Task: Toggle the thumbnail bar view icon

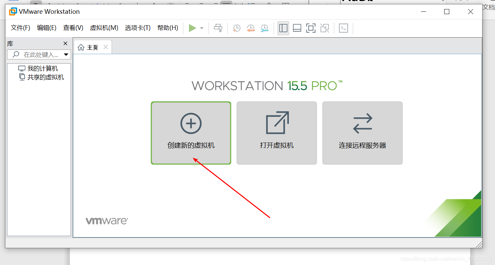Action: tap(297, 28)
